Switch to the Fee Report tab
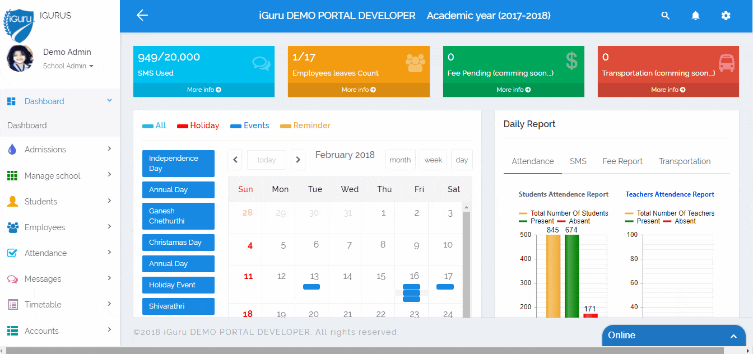Viewport: 753px width, 354px height. tap(622, 161)
